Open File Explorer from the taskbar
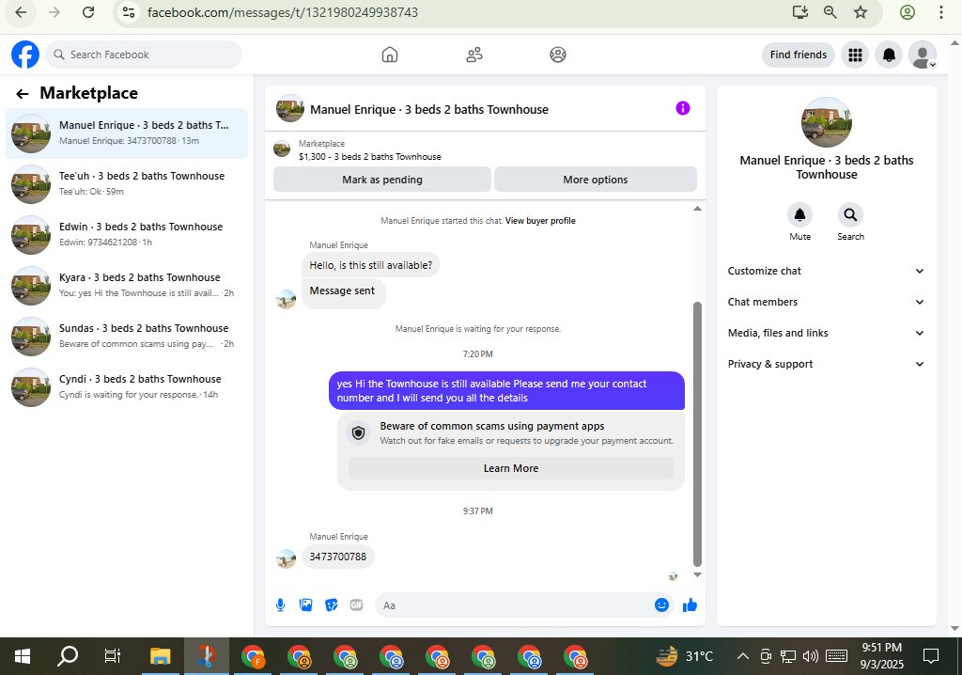The image size is (962, 675). (x=160, y=656)
